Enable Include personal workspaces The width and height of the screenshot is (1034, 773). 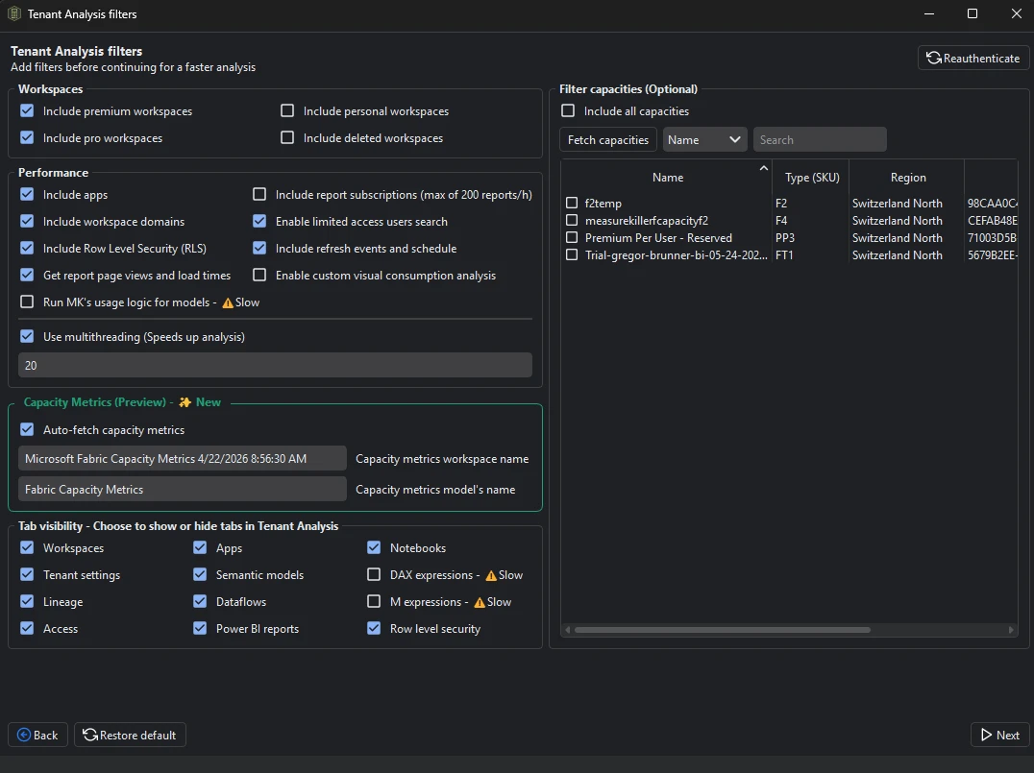(x=287, y=110)
